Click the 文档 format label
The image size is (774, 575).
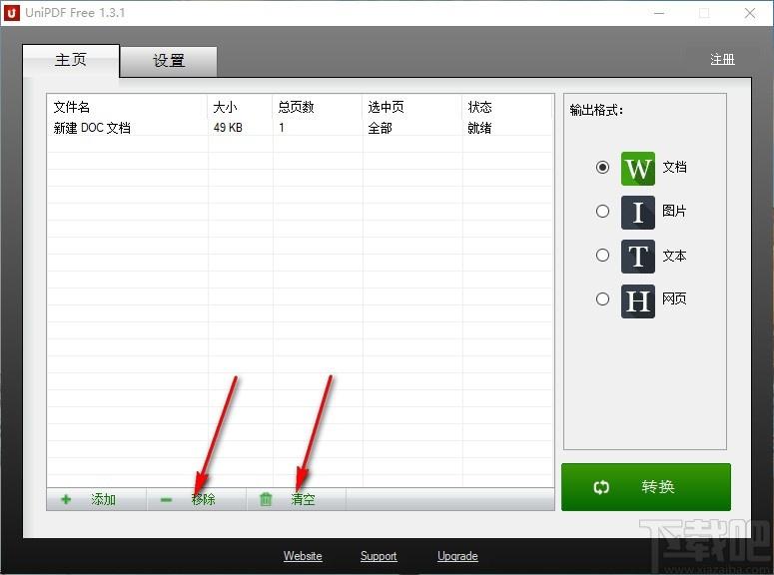674,168
